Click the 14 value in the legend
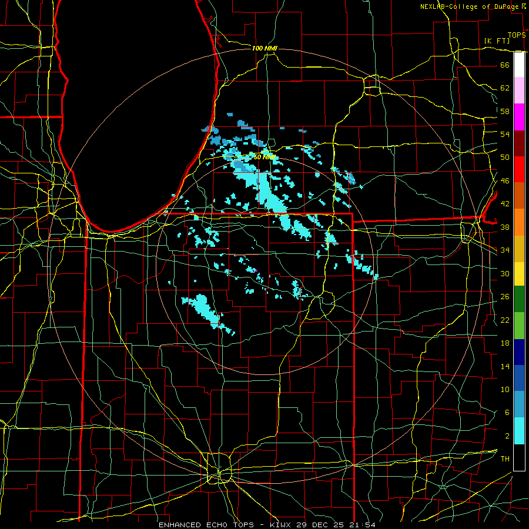The height and width of the screenshot is (529, 529). 505,366
